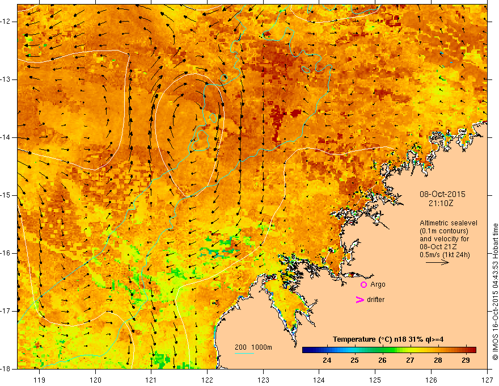Click longitude label 120
Viewport: 499px width, 386px height.
95,380
